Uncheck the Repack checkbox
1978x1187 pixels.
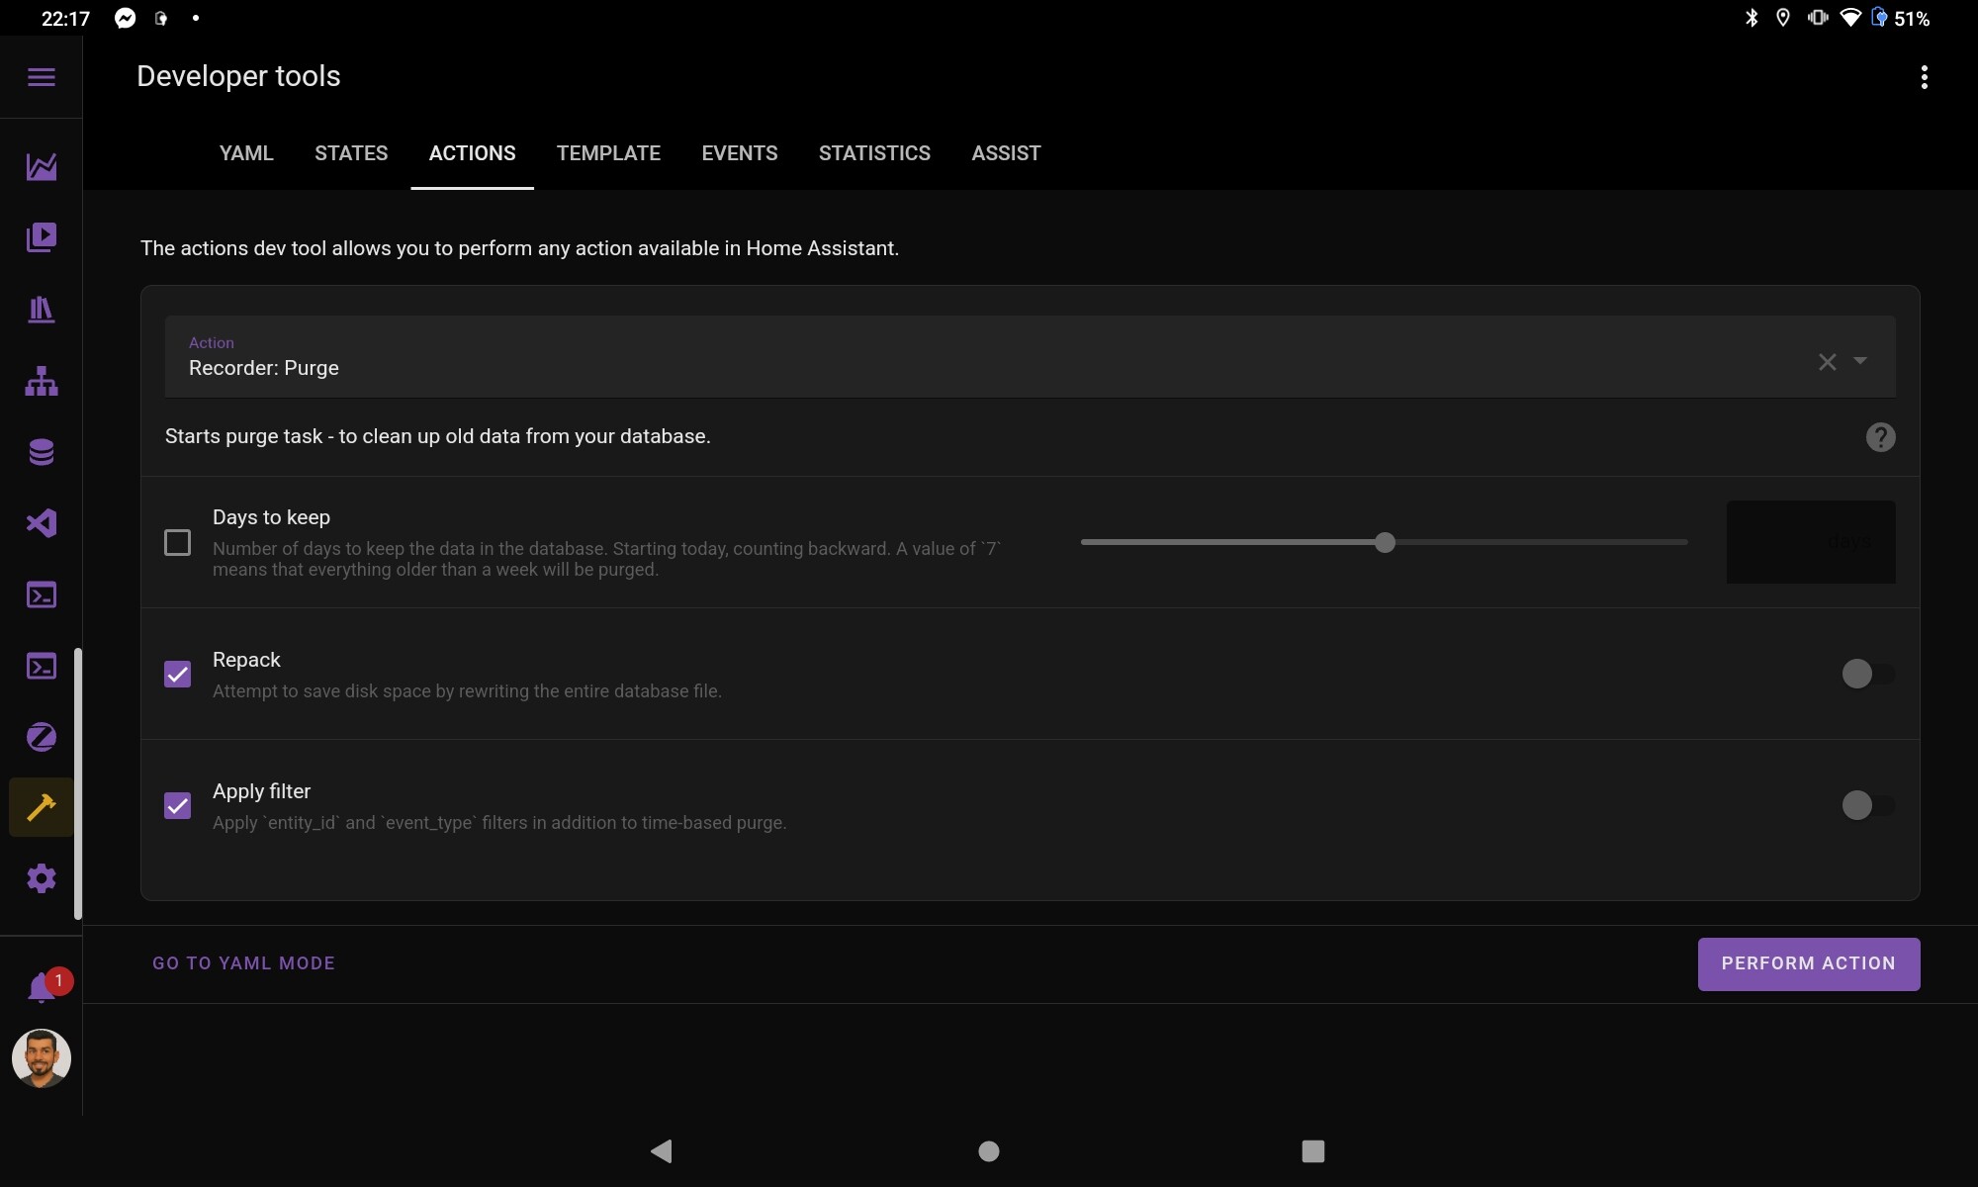(x=178, y=674)
